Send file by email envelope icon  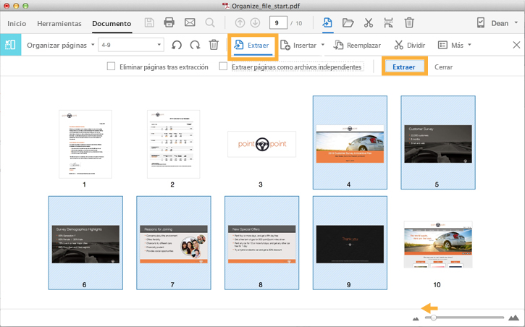coord(190,22)
